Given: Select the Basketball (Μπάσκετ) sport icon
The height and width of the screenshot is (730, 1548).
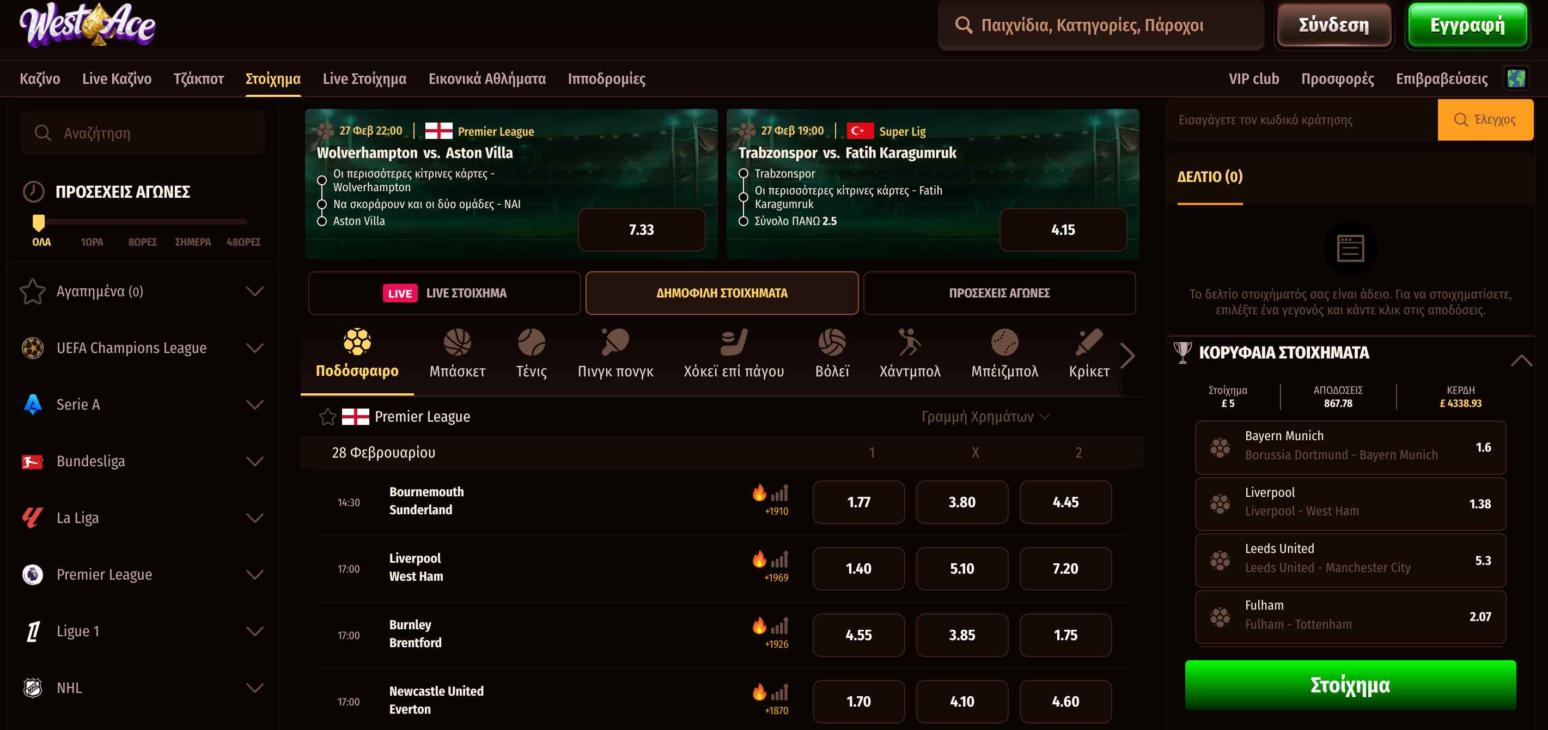Looking at the screenshot, I should (456, 343).
